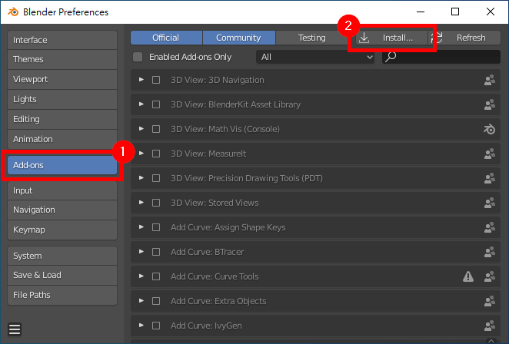This screenshot has height=344, width=509.
Task: Expand the Extra Objects add-on details
Action: (x=141, y=300)
